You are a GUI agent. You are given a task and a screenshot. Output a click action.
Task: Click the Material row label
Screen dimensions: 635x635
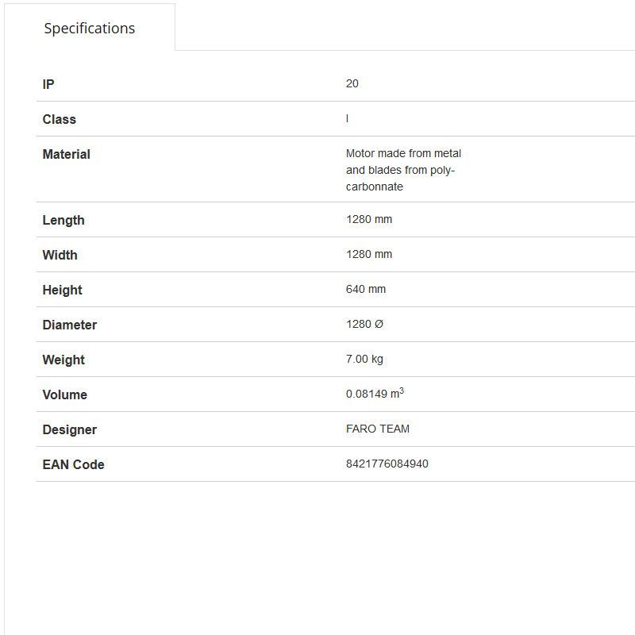point(67,154)
